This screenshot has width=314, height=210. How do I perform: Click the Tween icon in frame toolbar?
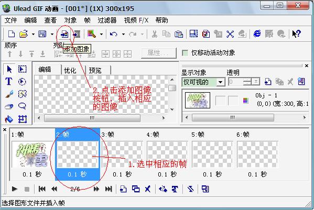coord(163,189)
